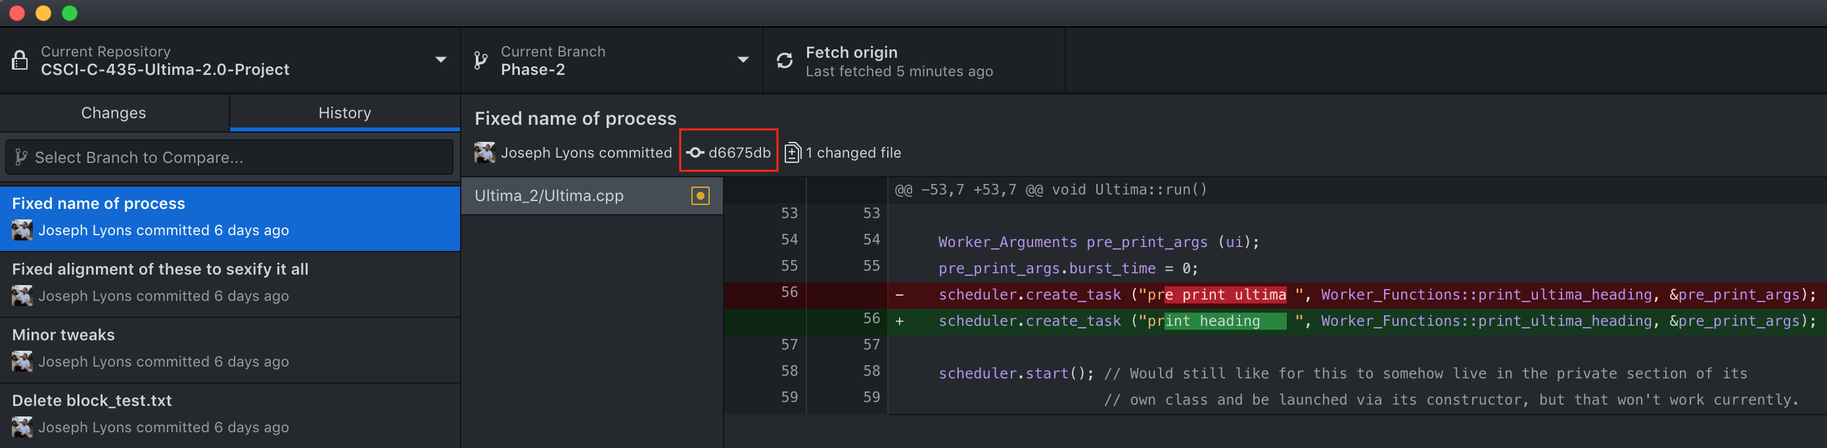This screenshot has height=448, width=1827.
Task: Click the '1 changed file' link
Action: [x=852, y=152]
